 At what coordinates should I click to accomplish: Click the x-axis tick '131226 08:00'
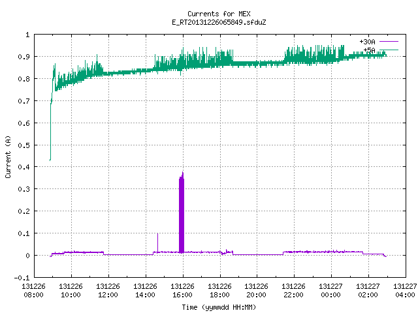point(33,291)
